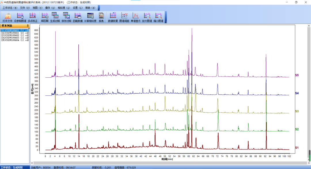Open the 文件(F) menu
Screen dimensions: 311x169
[24, 8]
